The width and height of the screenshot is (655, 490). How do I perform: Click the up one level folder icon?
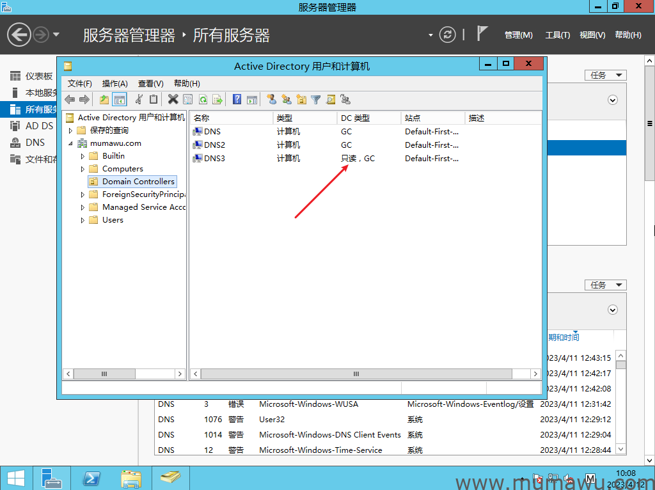click(x=104, y=99)
